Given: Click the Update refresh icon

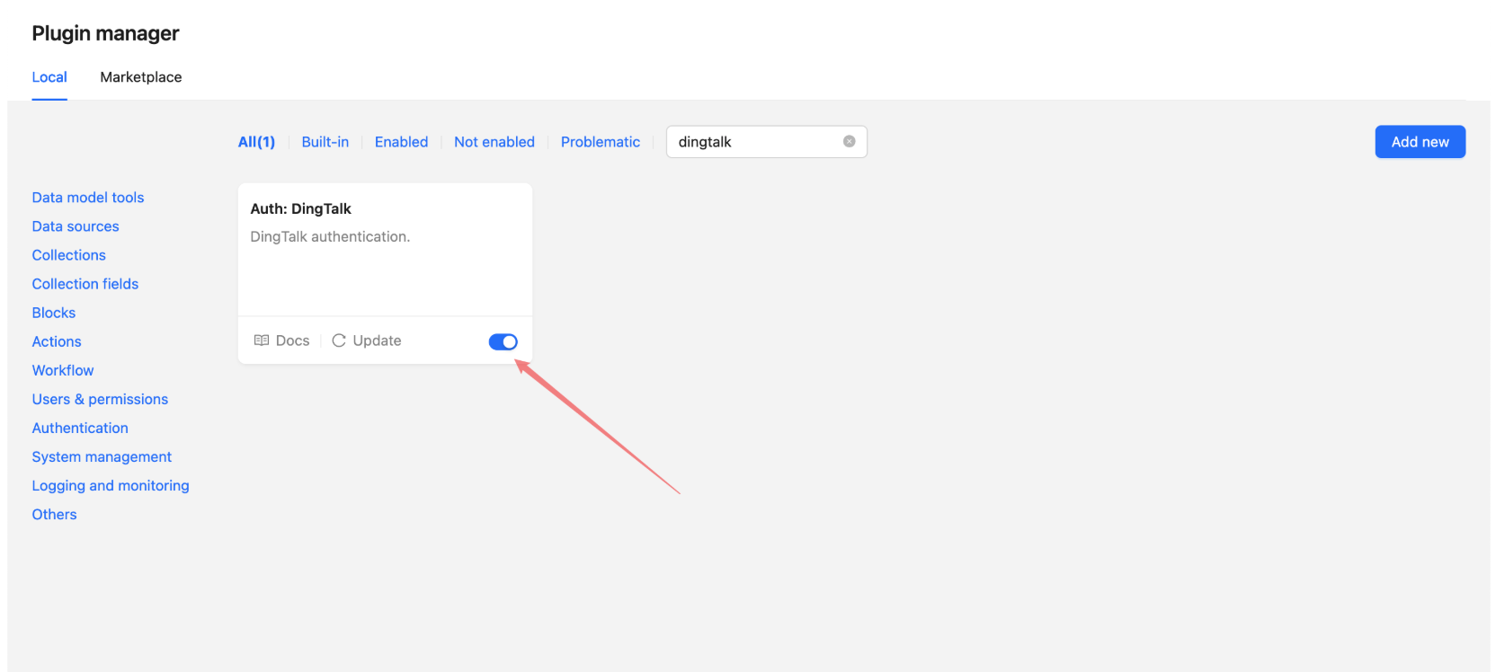Looking at the screenshot, I should pos(339,340).
